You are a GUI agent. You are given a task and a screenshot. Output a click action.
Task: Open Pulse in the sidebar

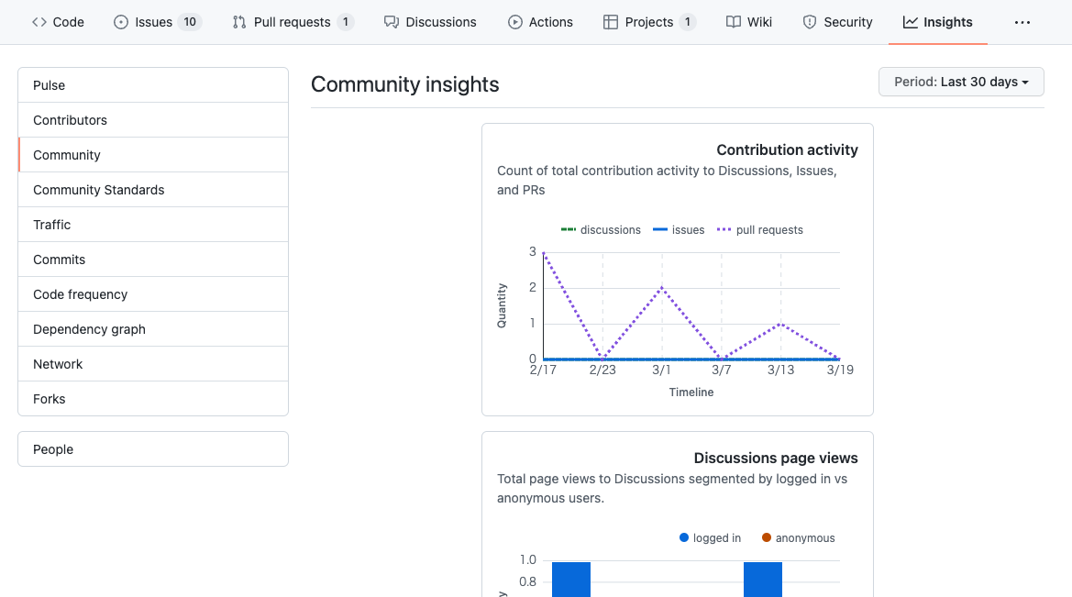pyautogui.click(x=153, y=85)
